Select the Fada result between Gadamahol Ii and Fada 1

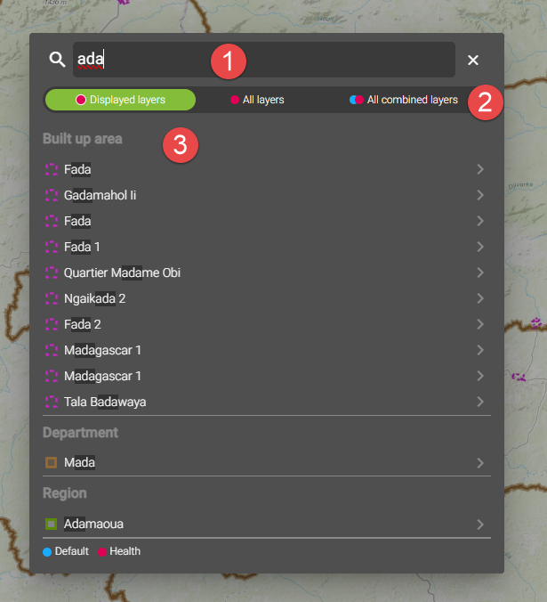[x=267, y=221]
